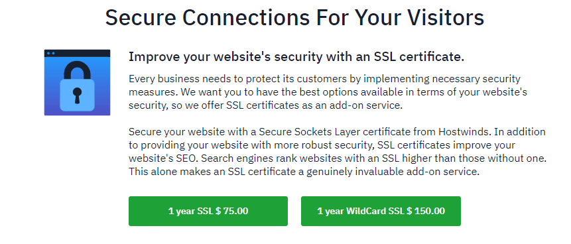Viewport: 571px width, 244px height.
Task: Click the heading Secure Connections For Your Visitors
Action: click(x=294, y=17)
